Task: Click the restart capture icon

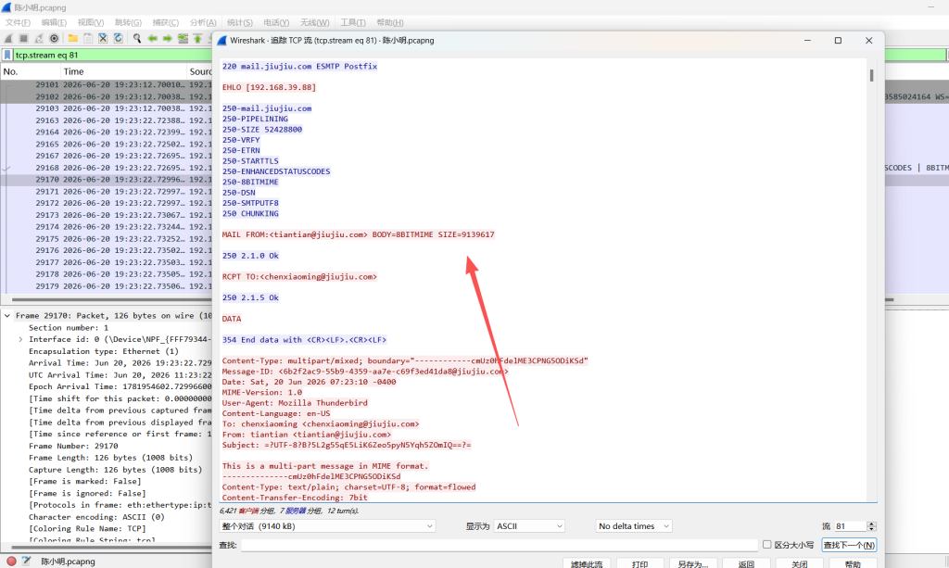Action: tap(39, 38)
